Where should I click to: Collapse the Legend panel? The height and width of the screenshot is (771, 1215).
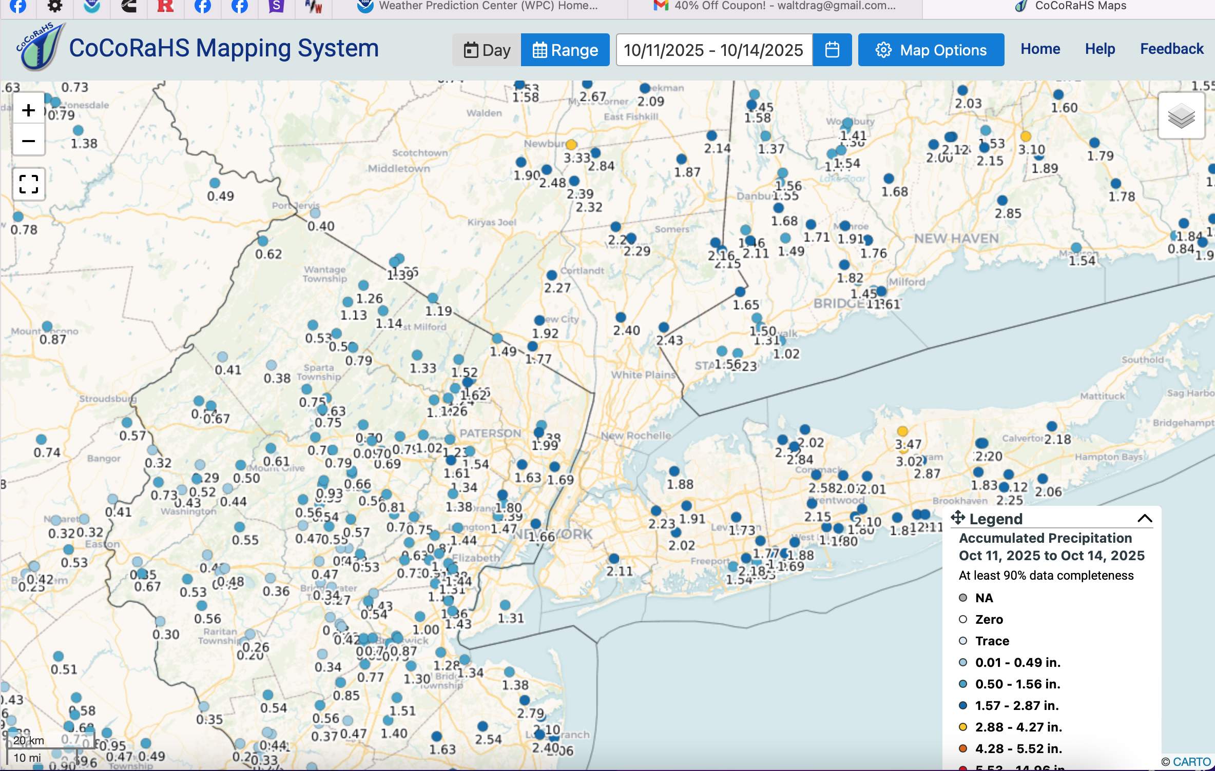1145,518
